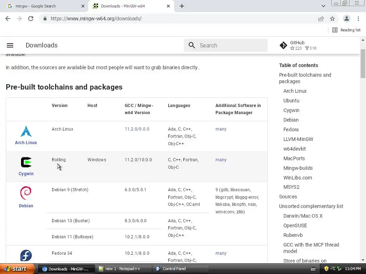This screenshot has width=366, height=274.
Task: Jump to w64devkit in table of contents
Action: coord(295,149)
